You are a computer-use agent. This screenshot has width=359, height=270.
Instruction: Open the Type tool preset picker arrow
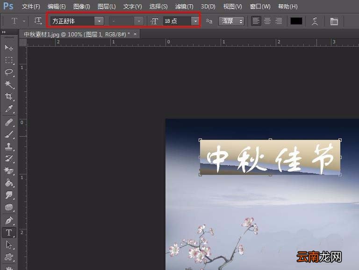click(x=24, y=21)
